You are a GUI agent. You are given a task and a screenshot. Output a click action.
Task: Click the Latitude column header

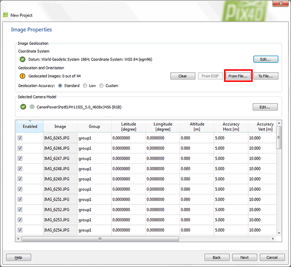click(128, 126)
